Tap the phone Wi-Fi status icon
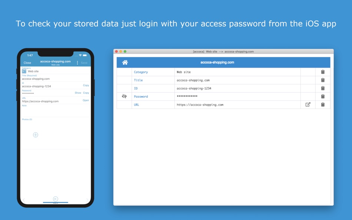This screenshot has height=220, width=352. (x=80, y=55)
